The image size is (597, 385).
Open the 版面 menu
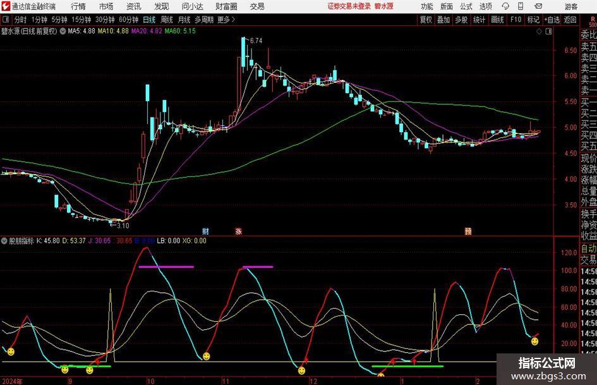tap(446, 6)
